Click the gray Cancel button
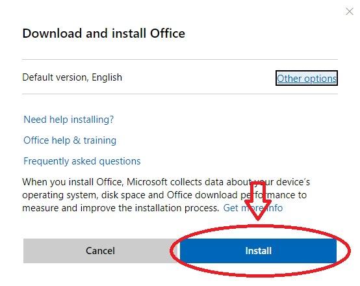This screenshot has width=360, height=286. point(100,251)
